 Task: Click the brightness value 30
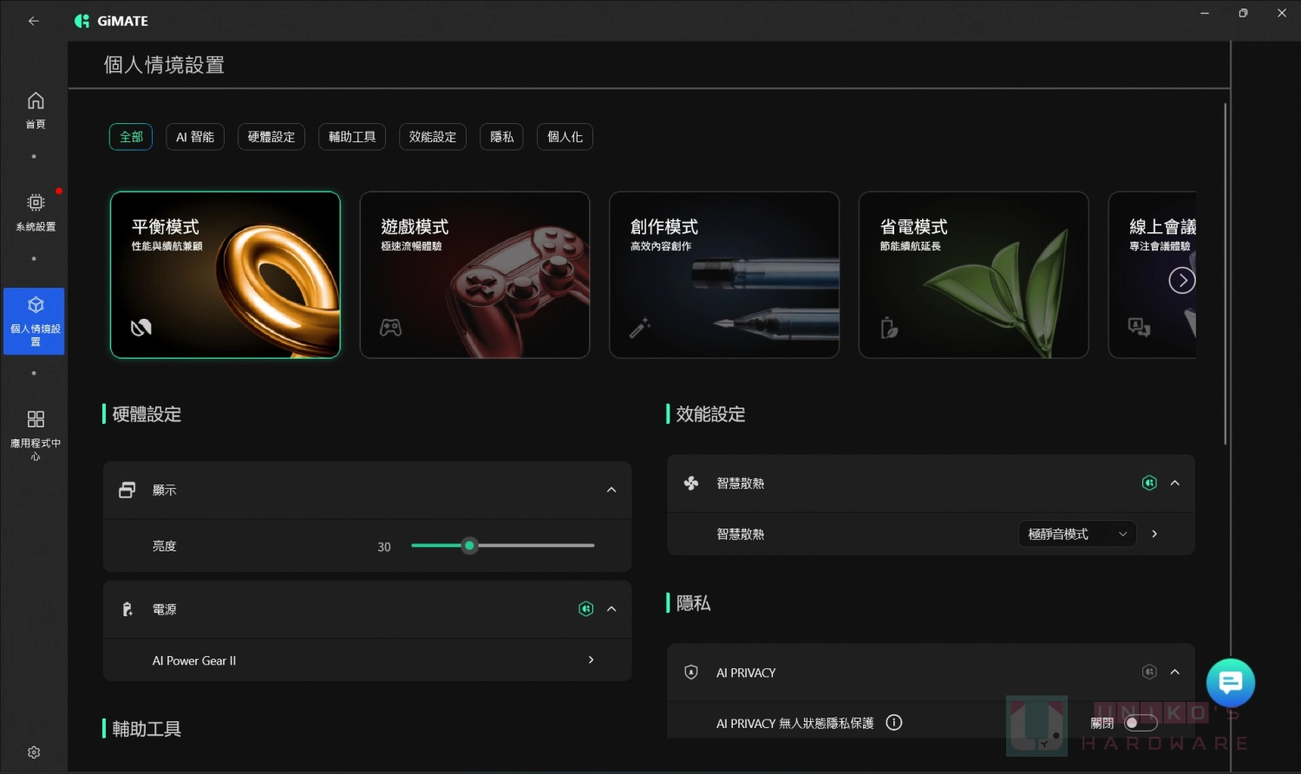click(384, 547)
